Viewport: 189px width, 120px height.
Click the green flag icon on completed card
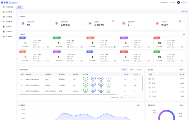point(90,23)
